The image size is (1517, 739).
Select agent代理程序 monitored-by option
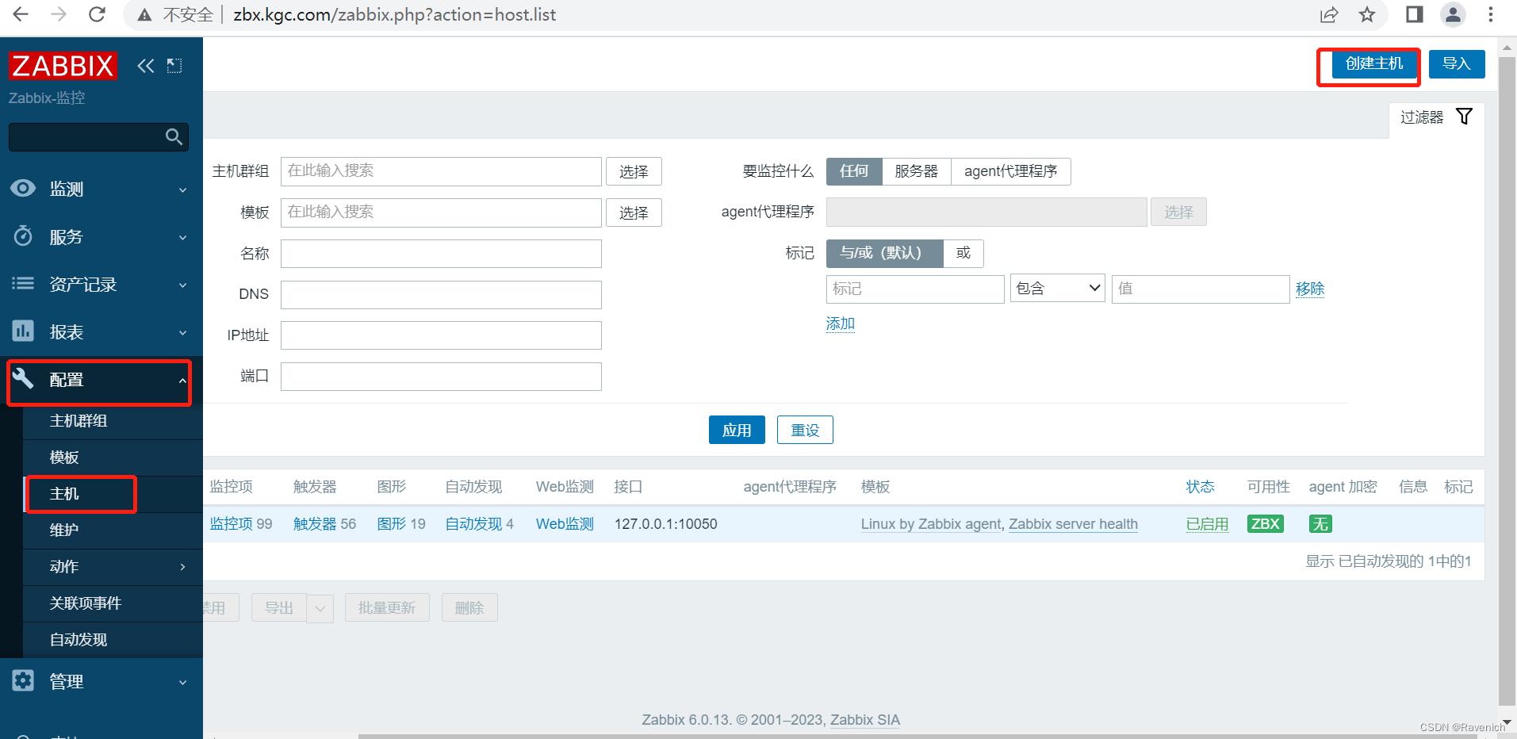point(1010,171)
